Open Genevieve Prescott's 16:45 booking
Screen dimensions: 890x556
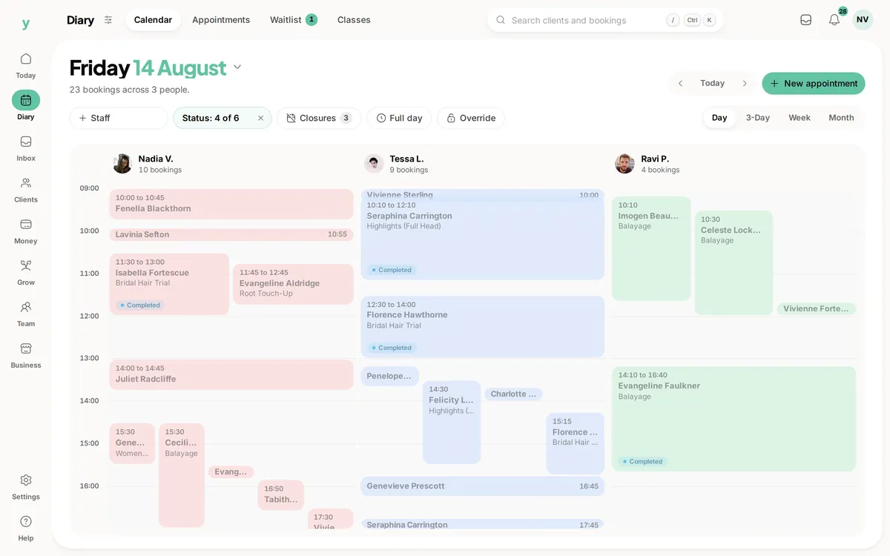[x=483, y=486]
